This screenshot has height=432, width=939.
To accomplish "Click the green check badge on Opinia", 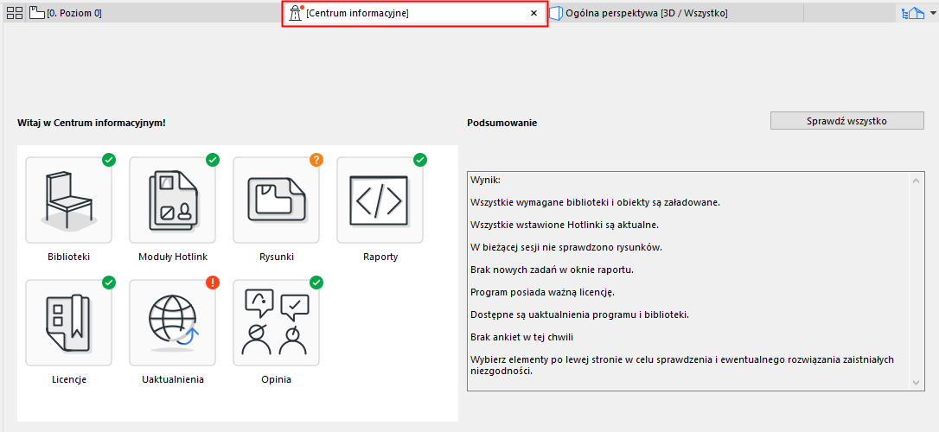I will (316, 283).
